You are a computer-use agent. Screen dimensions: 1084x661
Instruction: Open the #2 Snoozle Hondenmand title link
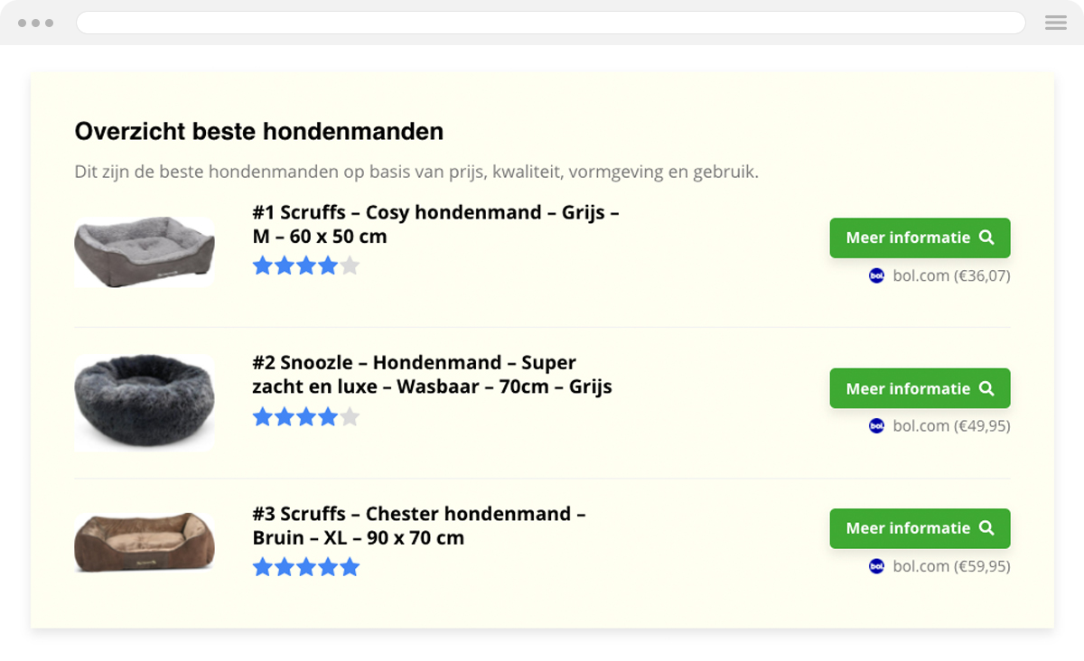tap(432, 375)
